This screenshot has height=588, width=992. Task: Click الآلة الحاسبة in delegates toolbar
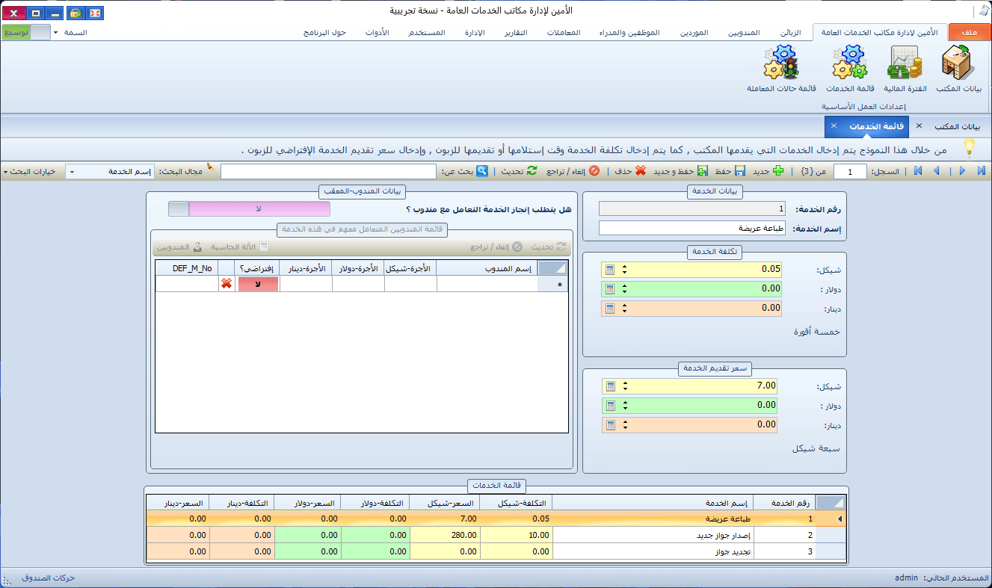[x=239, y=246]
